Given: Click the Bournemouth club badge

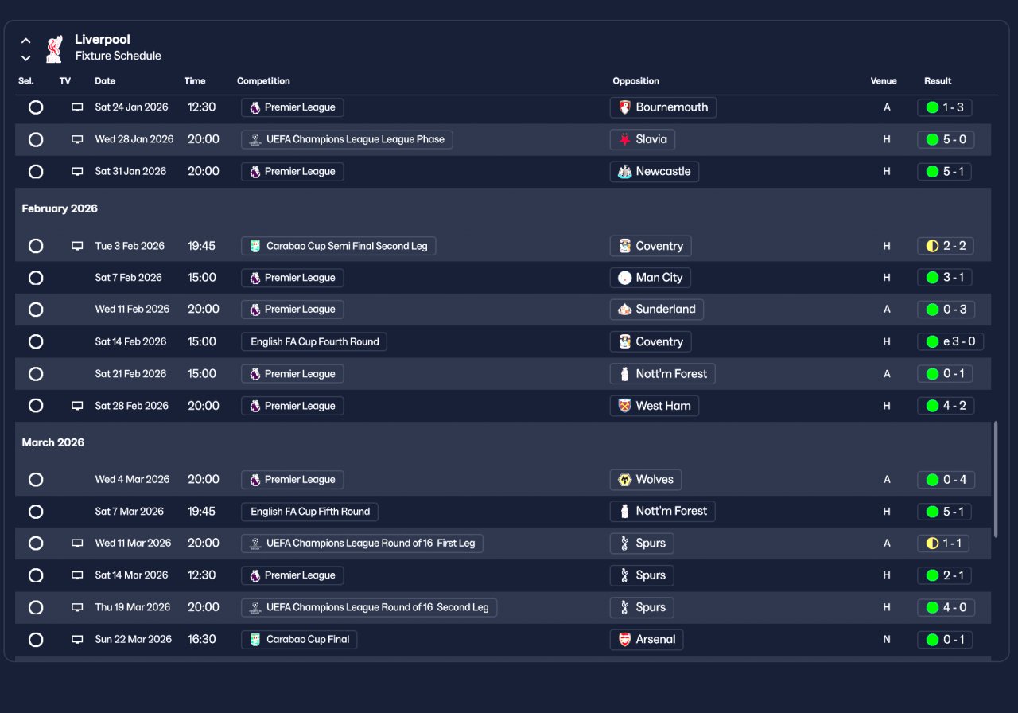Looking at the screenshot, I should (x=624, y=107).
